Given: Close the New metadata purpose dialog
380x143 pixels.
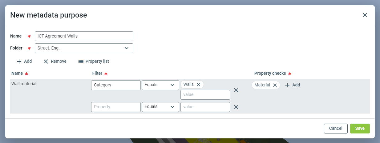Looking at the screenshot, I should (365, 15).
